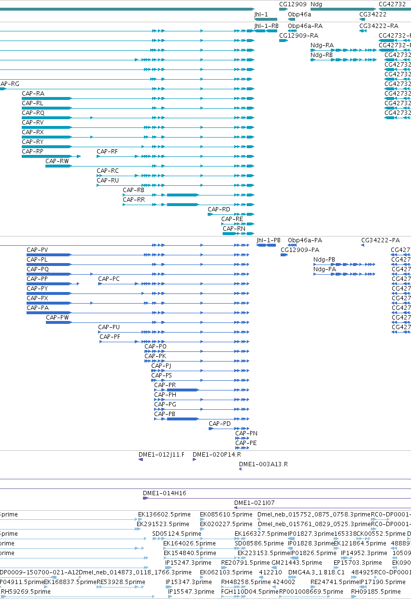Viewport: 411px width, 599px height.
Task: Open the CAP-PU protein label
Action: (x=109, y=327)
